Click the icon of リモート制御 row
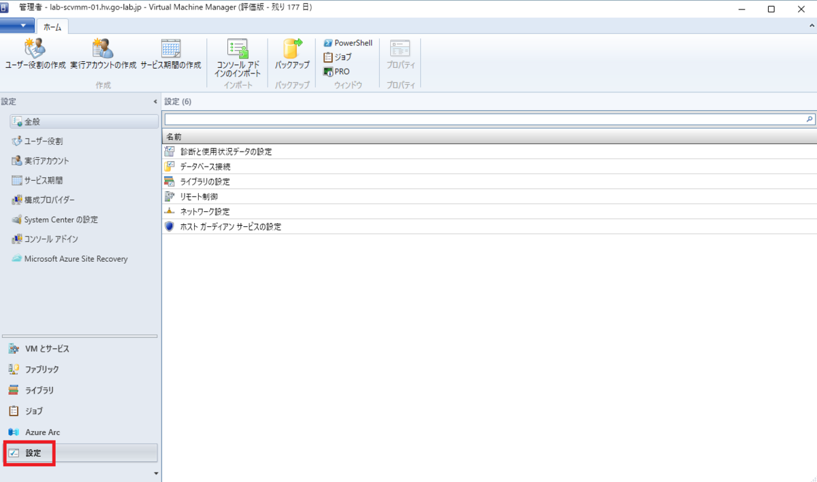 tap(170, 196)
